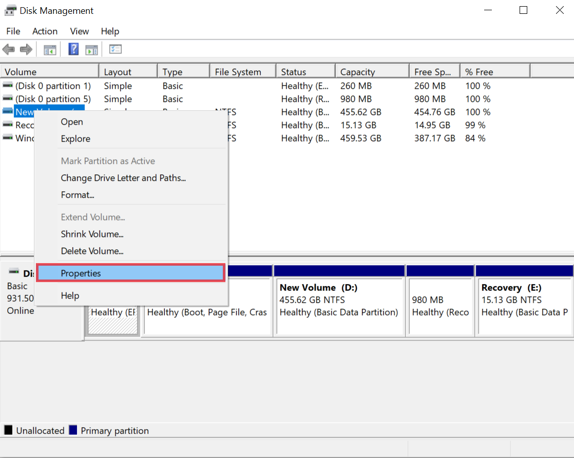The height and width of the screenshot is (458, 574).
Task: Sort by the File System column header
Action: [243, 71]
